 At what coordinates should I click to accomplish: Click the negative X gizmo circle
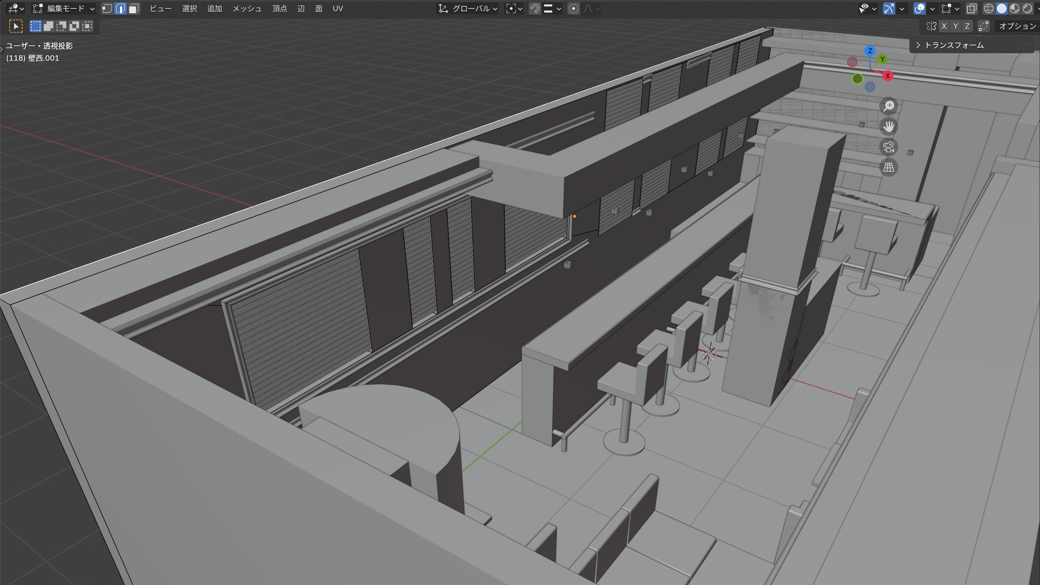point(852,62)
